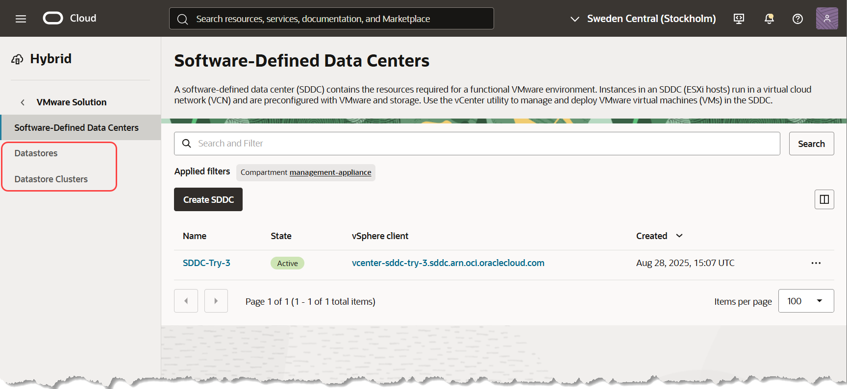Go to previous page arrow
Screen dimensions: 847x389
[x=186, y=301]
